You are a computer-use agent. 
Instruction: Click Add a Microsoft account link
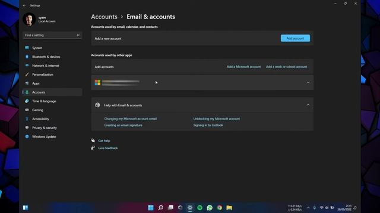[x=243, y=67]
